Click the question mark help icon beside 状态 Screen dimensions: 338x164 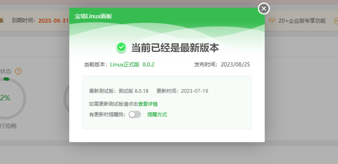tap(18, 71)
